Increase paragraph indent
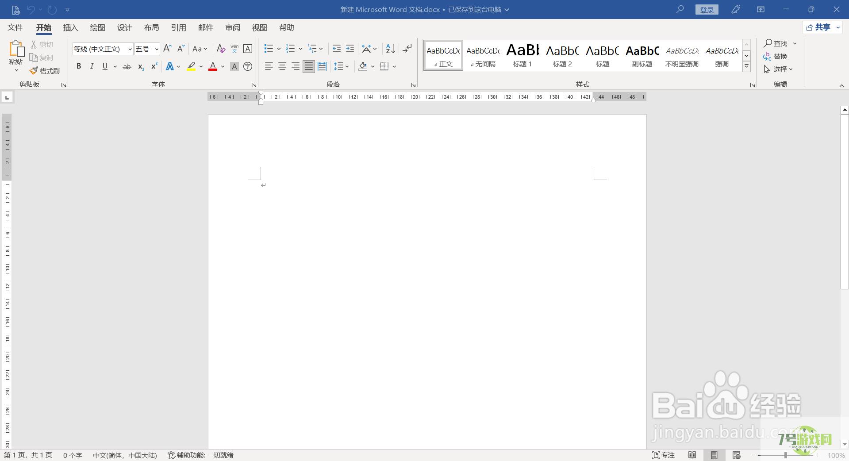 pos(350,49)
